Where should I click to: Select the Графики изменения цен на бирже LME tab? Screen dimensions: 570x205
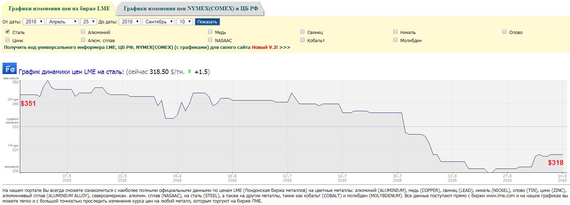(59, 8)
